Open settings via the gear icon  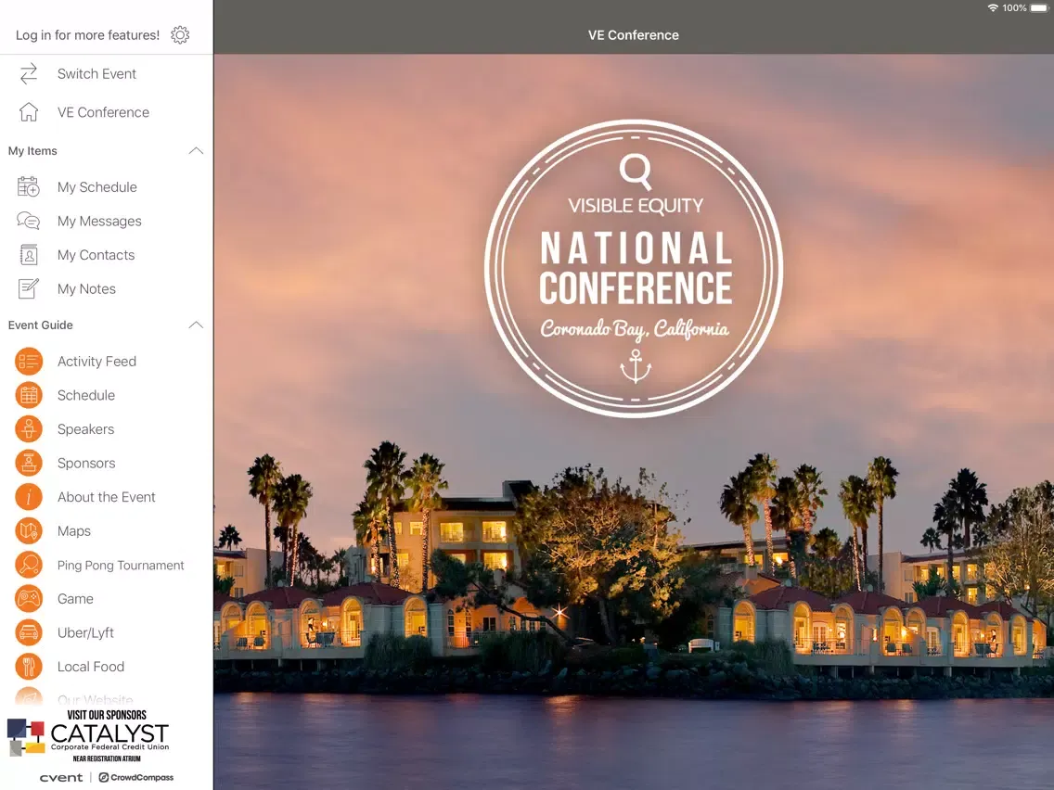(180, 35)
